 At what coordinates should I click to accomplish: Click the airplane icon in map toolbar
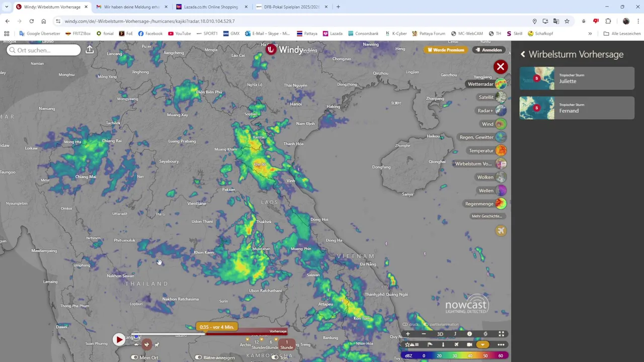click(456, 345)
